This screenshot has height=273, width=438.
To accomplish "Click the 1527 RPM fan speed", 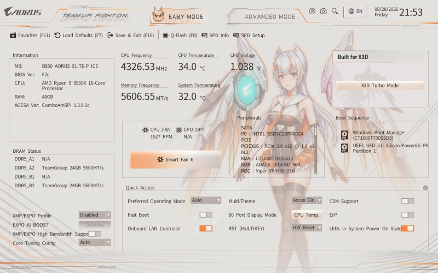I will tap(161, 136).
